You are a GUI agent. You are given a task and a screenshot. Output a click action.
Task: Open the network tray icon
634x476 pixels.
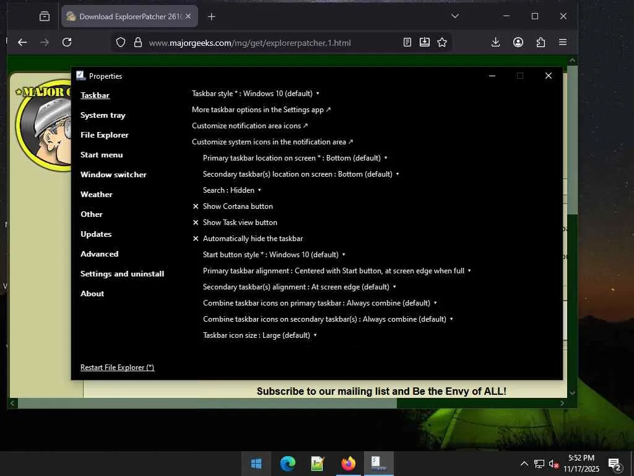tap(539, 464)
